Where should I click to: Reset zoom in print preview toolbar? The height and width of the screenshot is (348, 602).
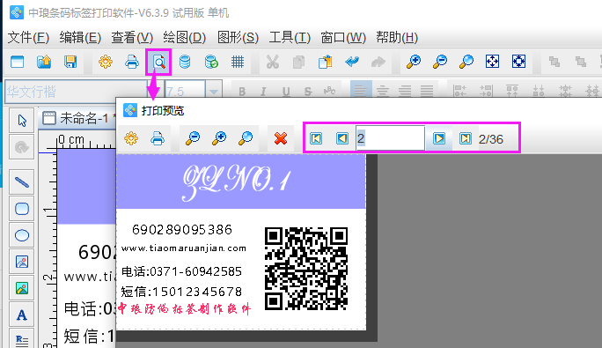pyautogui.click(x=246, y=138)
